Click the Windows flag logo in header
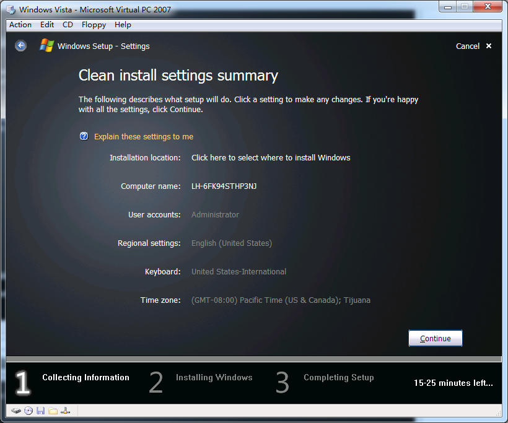Image resolution: width=508 pixels, height=423 pixels. point(46,46)
